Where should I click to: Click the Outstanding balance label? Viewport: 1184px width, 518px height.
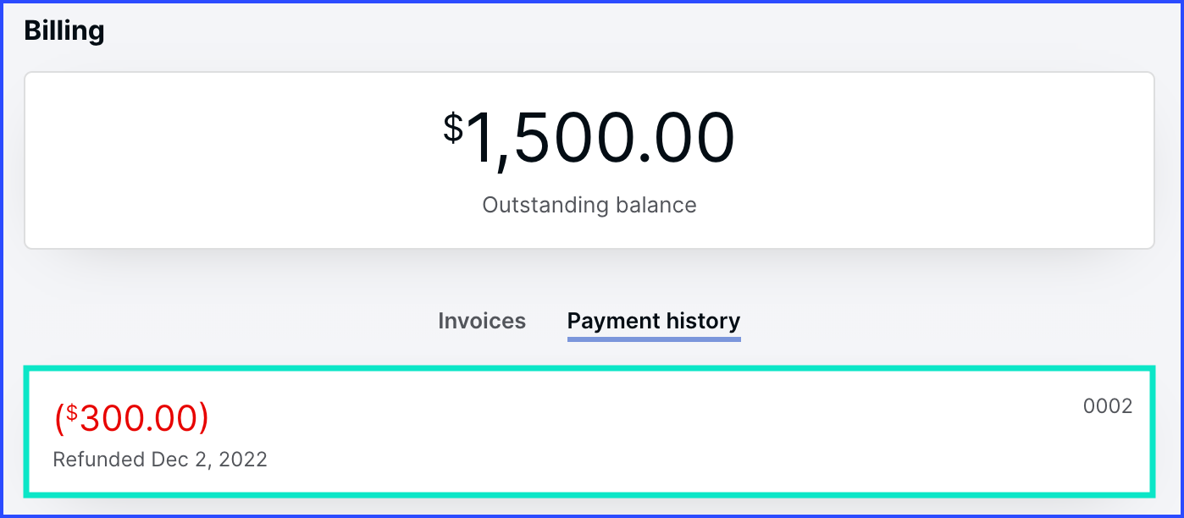click(589, 205)
